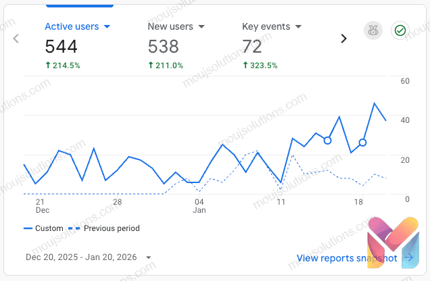The image size is (430, 281).
Task: Open the New users dropdown arrow
Action: tap(201, 26)
